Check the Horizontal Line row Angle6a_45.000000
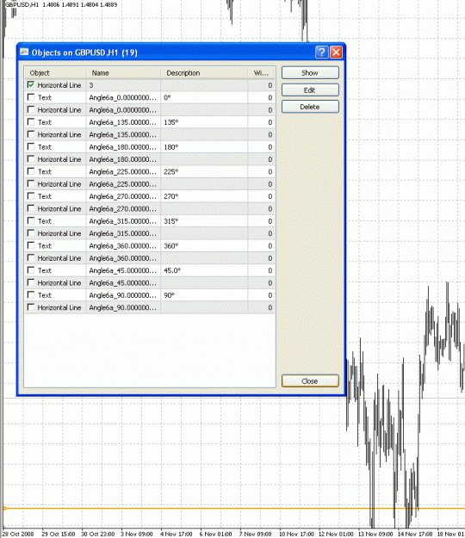 [x=31, y=282]
